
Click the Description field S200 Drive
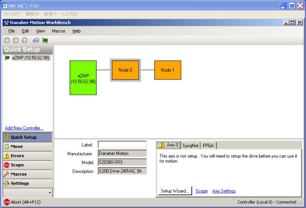122,171
